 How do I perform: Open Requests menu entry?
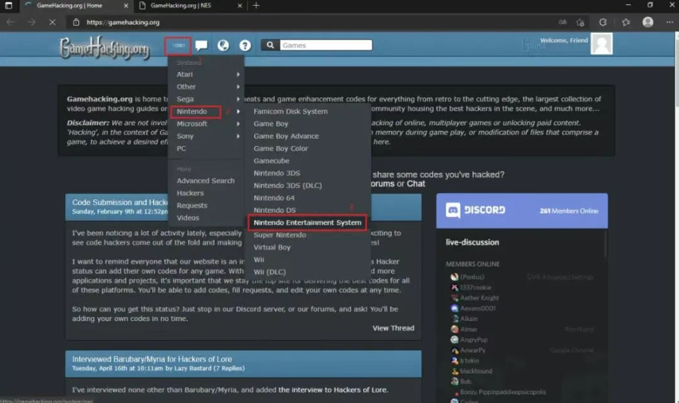[191, 206]
